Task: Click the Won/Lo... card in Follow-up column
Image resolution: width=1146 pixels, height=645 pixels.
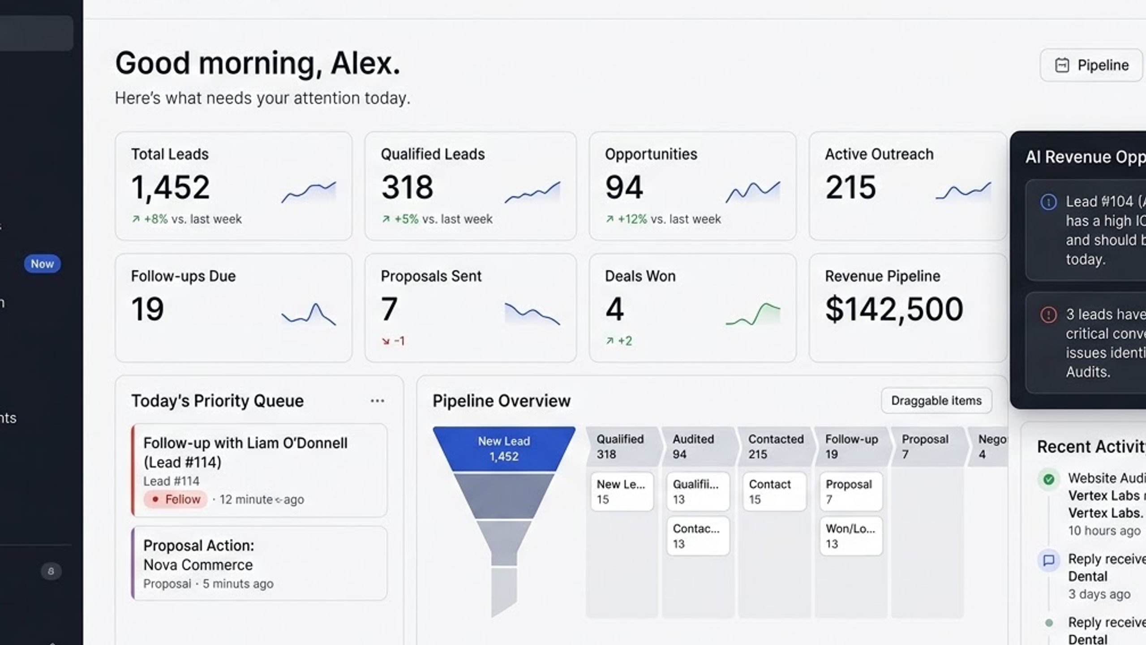Action: click(x=851, y=536)
